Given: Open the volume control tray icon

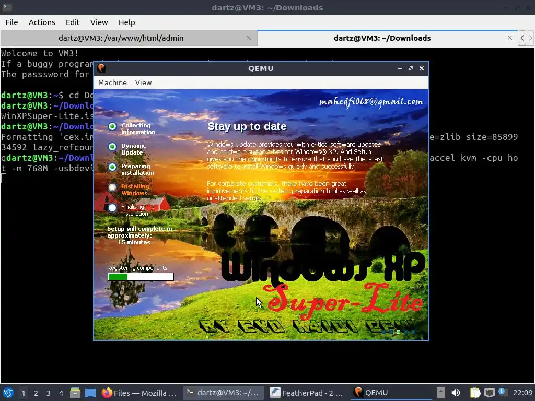Looking at the screenshot, I should click(456, 393).
